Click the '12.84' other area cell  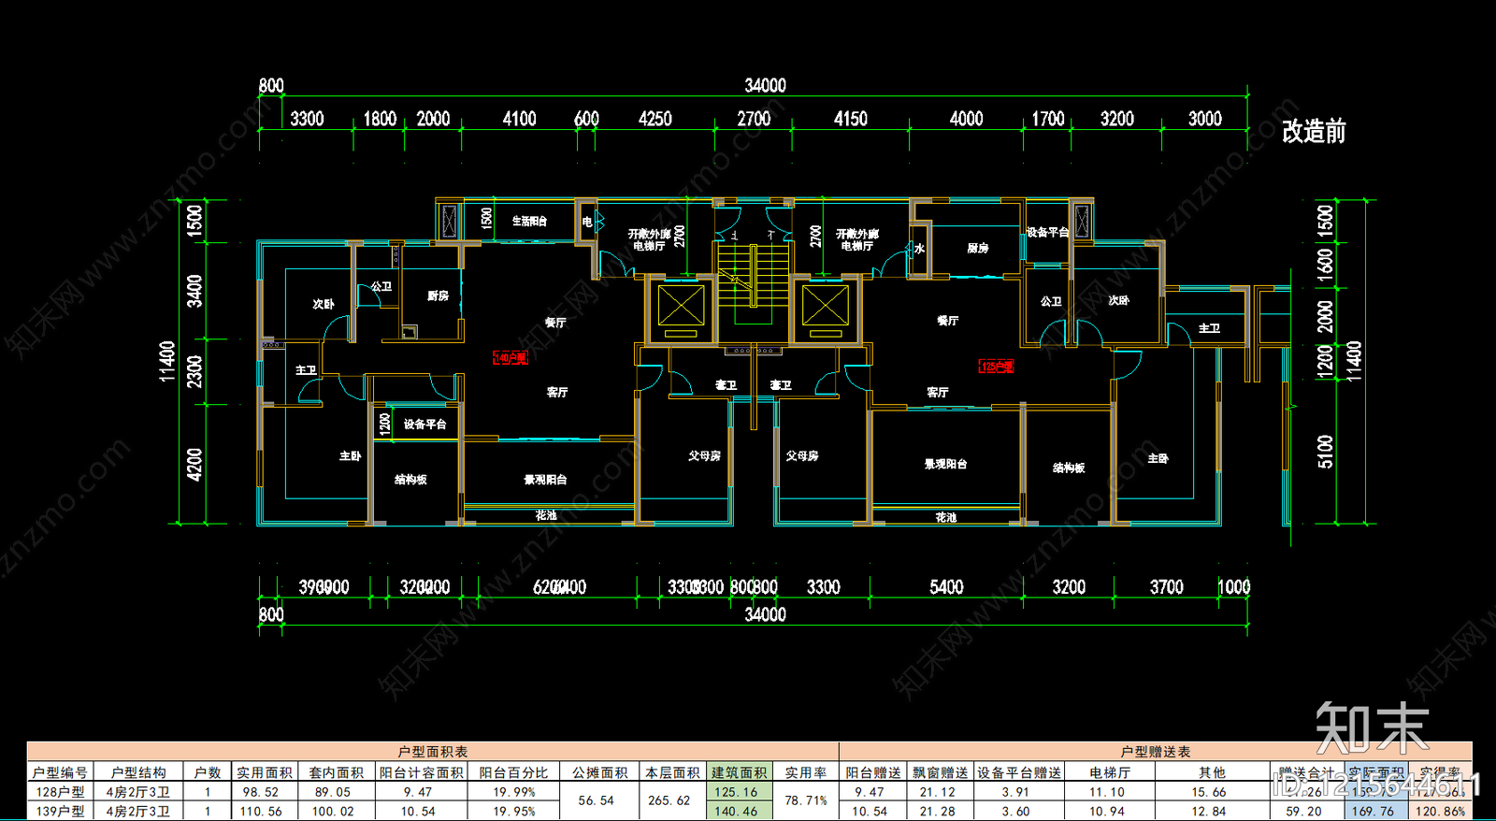(1208, 812)
